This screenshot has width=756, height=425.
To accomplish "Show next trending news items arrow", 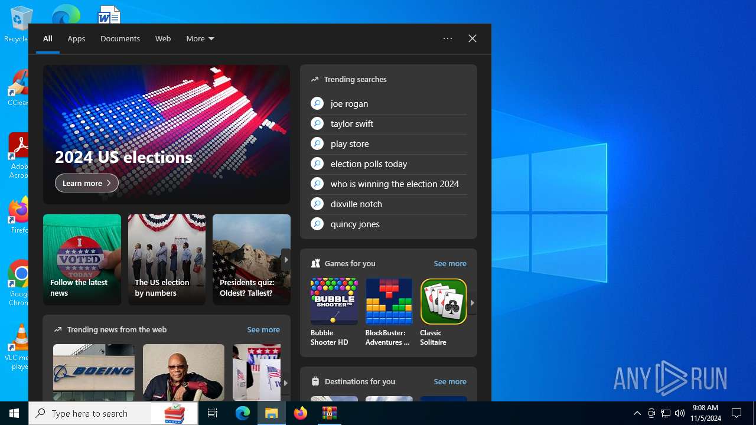I will [286, 382].
